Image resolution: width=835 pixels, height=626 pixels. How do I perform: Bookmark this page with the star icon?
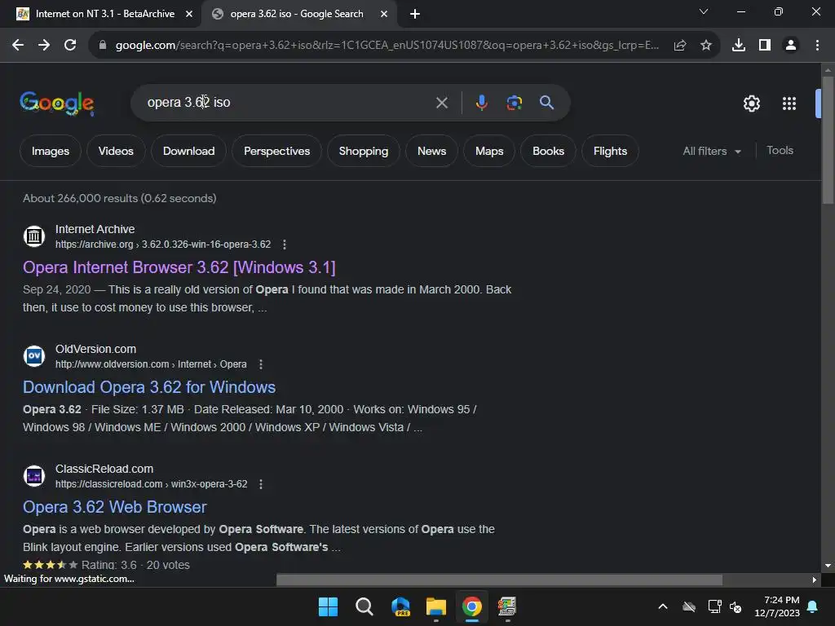pos(706,46)
